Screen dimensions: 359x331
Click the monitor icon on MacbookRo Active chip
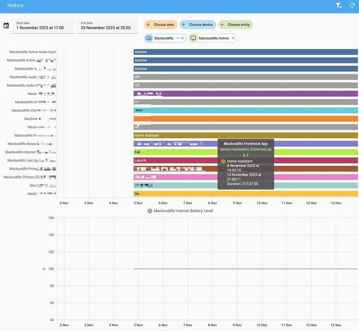193,38
